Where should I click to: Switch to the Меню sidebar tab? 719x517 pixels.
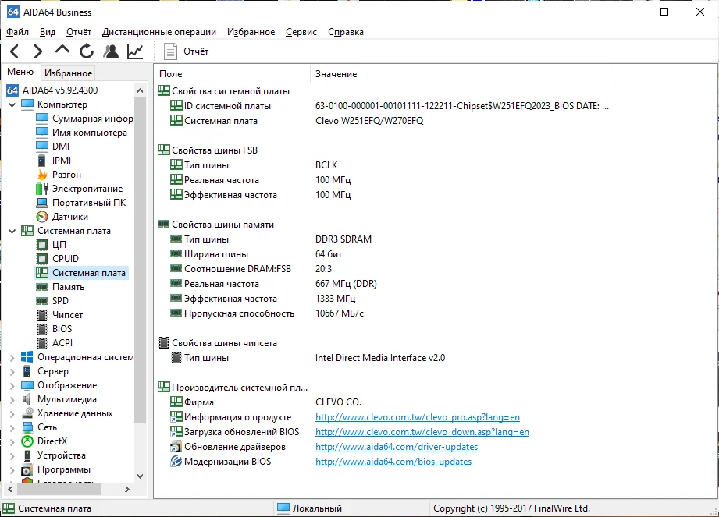(20, 72)
